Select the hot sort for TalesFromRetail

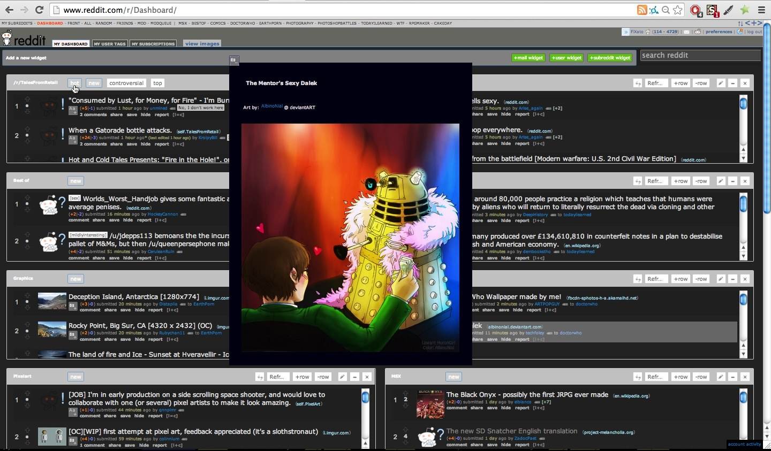pyautogui.click(x=74, y=83)
